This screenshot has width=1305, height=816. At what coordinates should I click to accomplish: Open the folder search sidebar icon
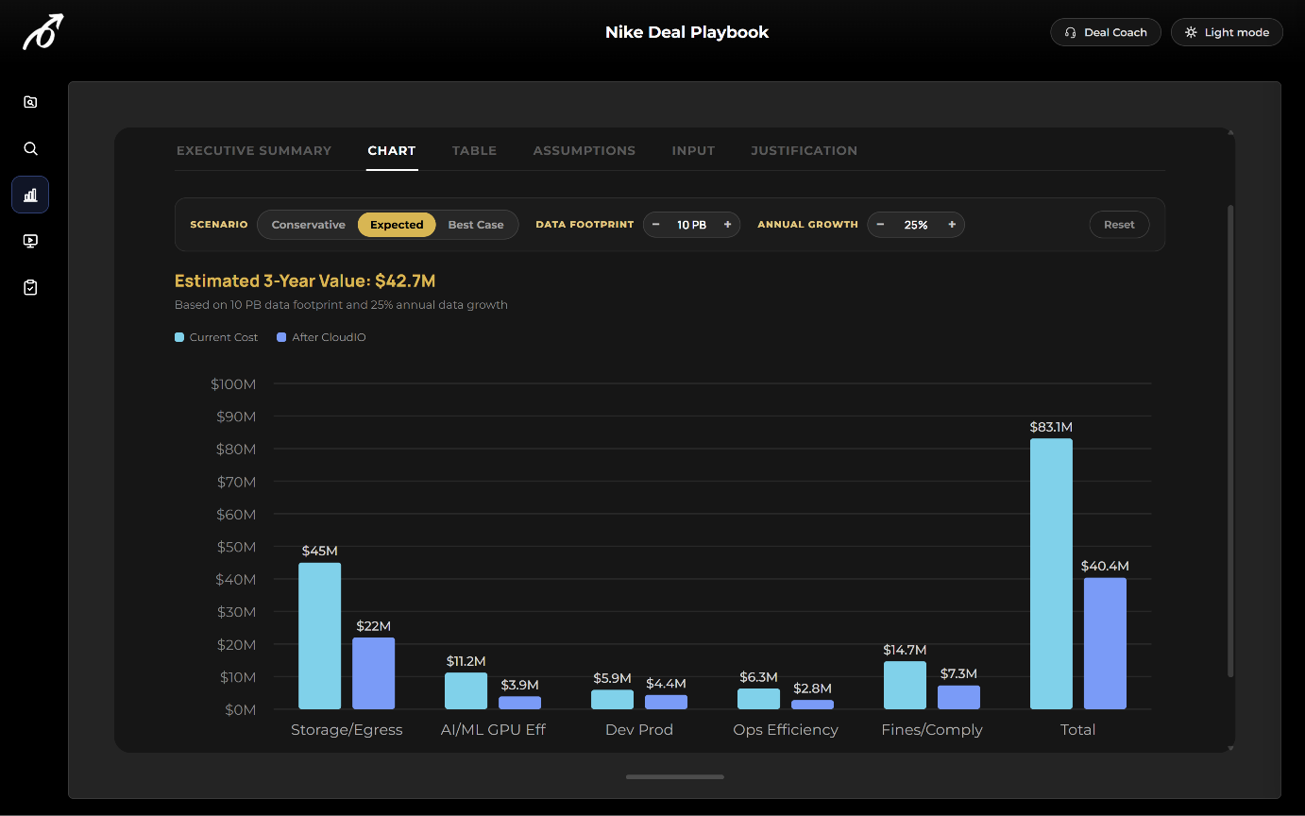[30, 102]
